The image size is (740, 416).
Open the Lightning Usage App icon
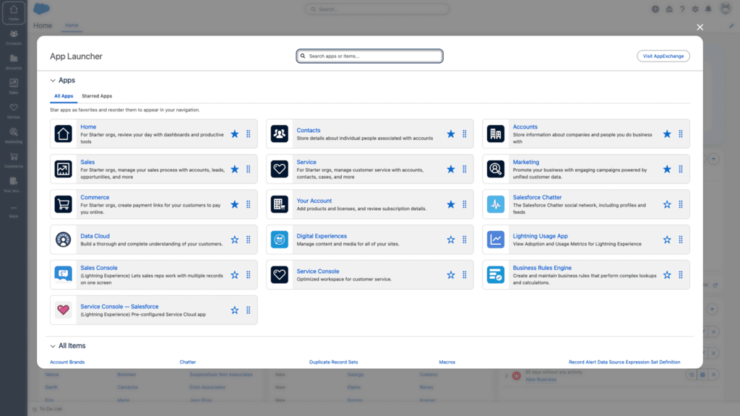pos(496,240)
